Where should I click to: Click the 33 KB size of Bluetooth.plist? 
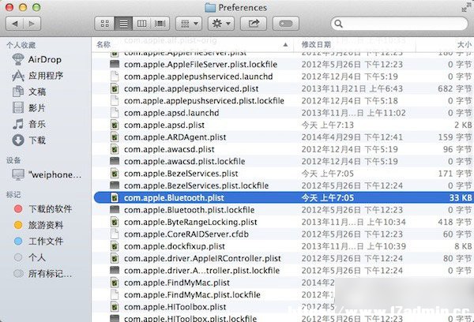click(461, 197)
